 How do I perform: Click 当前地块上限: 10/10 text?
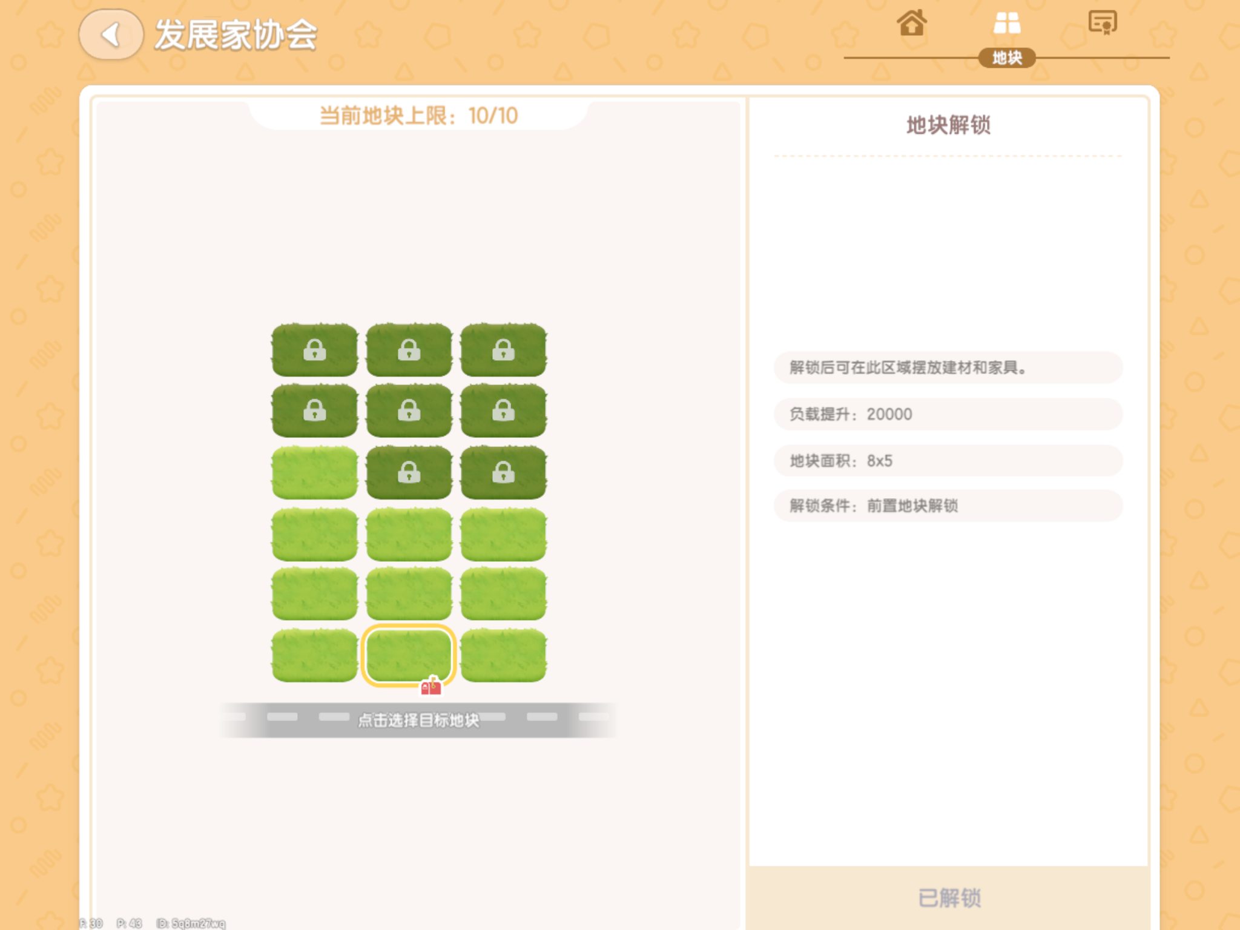coord(418,116)
